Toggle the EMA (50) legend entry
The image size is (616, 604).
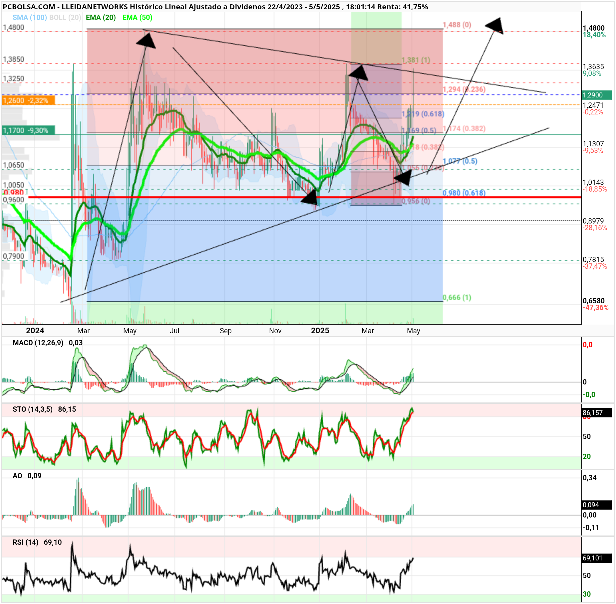[138, 18]
